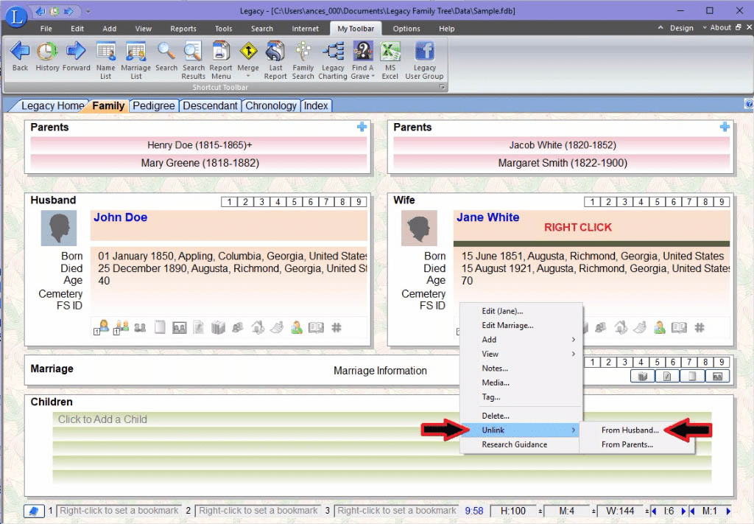
Task: Click the picture icon in the Husband panel
Action: pyautogui.click(x=180, y=328)
